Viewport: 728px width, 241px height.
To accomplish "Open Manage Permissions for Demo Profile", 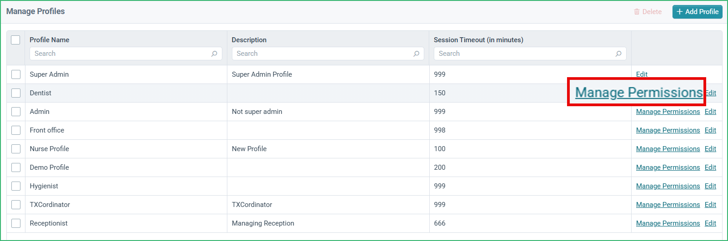I will [668, 167].
